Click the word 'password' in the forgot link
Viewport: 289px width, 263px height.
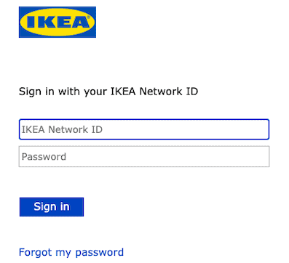pyautogui.click(x=100, y=253)
